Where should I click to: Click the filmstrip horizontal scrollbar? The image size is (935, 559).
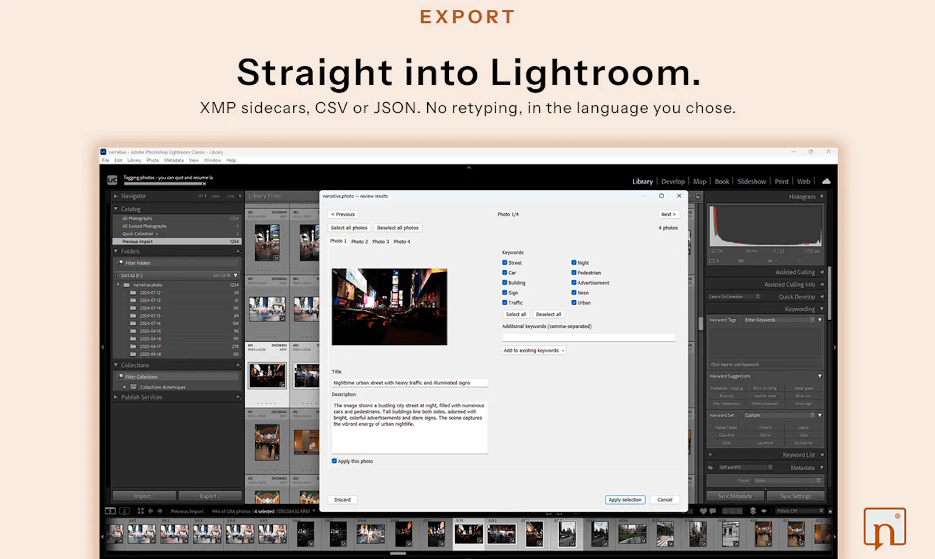tap(398, 553)
